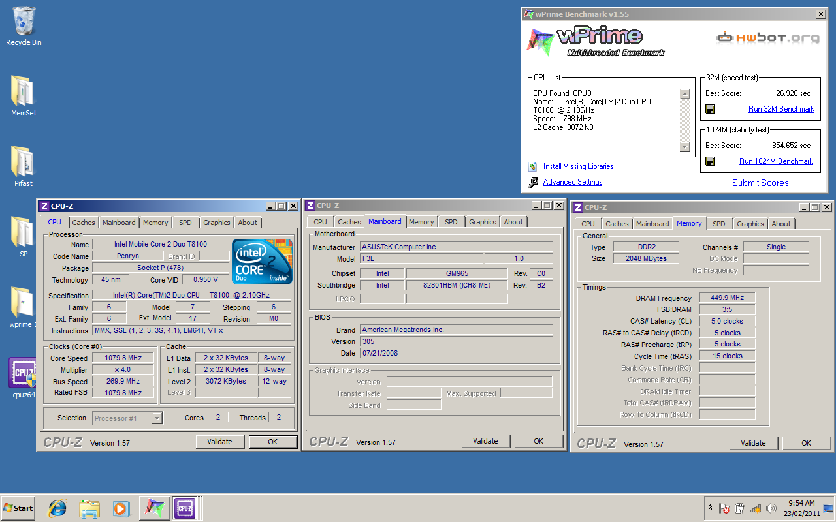Click the Core Speed value 1079.8 MHz

pyautogui.click(x=123, y=358)
